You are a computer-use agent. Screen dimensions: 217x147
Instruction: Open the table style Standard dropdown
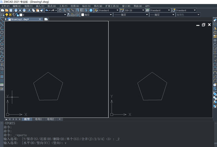pyautogui.click(x=169, y=10)
